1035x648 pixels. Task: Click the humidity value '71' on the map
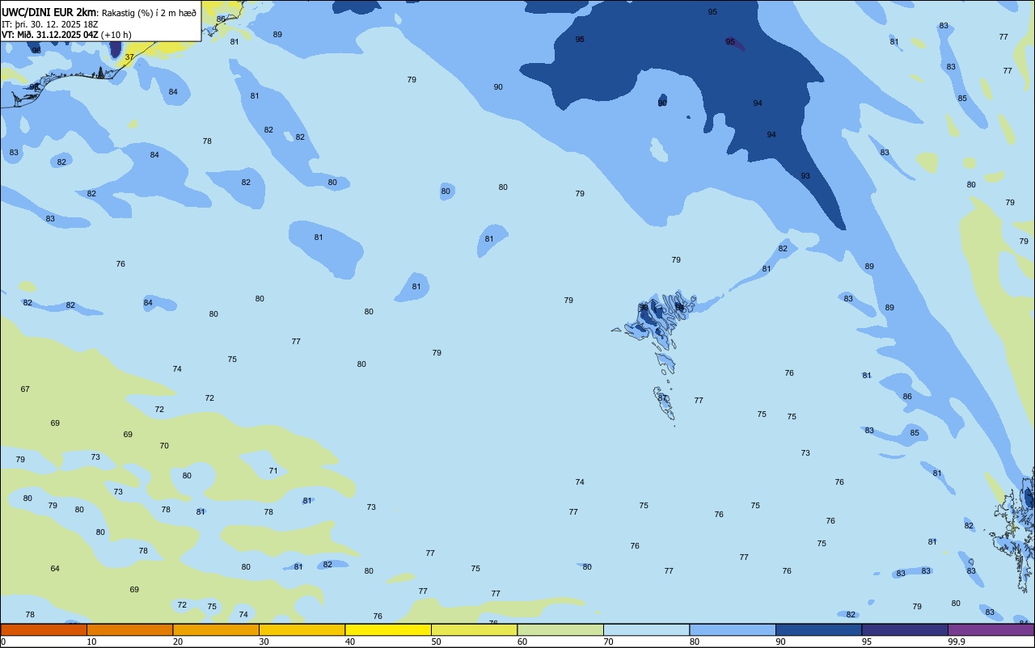coord(273,471)
